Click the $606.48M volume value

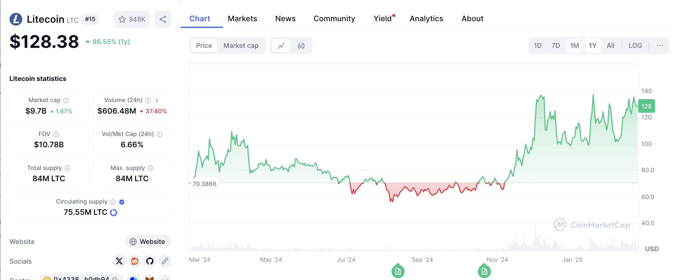(x=117, y=111)
